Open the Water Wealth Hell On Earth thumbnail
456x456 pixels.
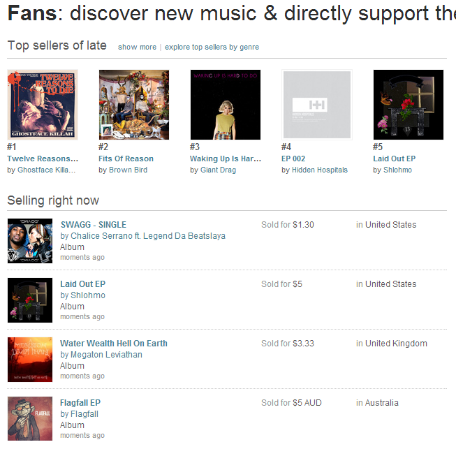30,360
